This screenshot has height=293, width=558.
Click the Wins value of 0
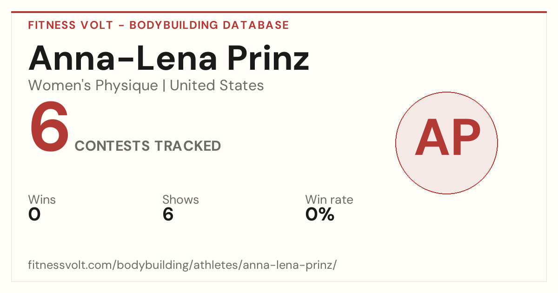pos(35,214)
